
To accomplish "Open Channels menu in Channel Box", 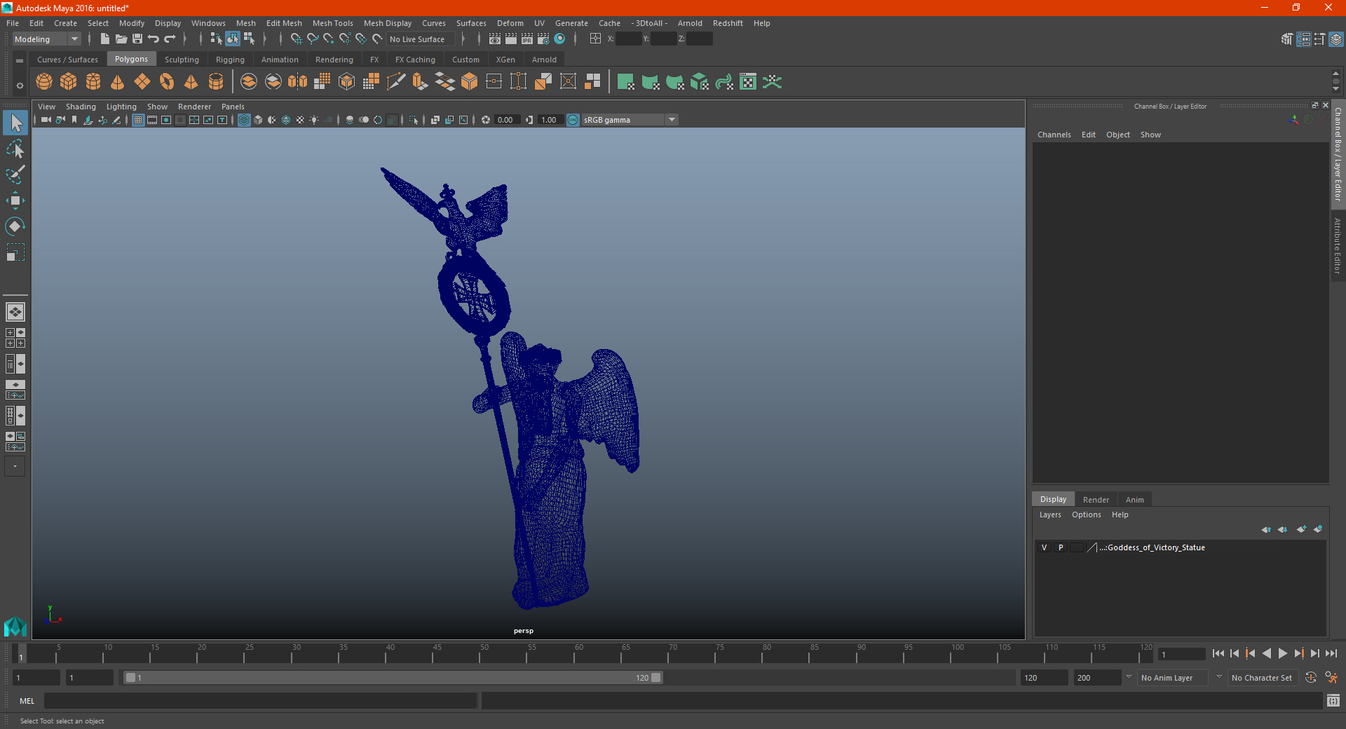I will [x=1054, y=135].
